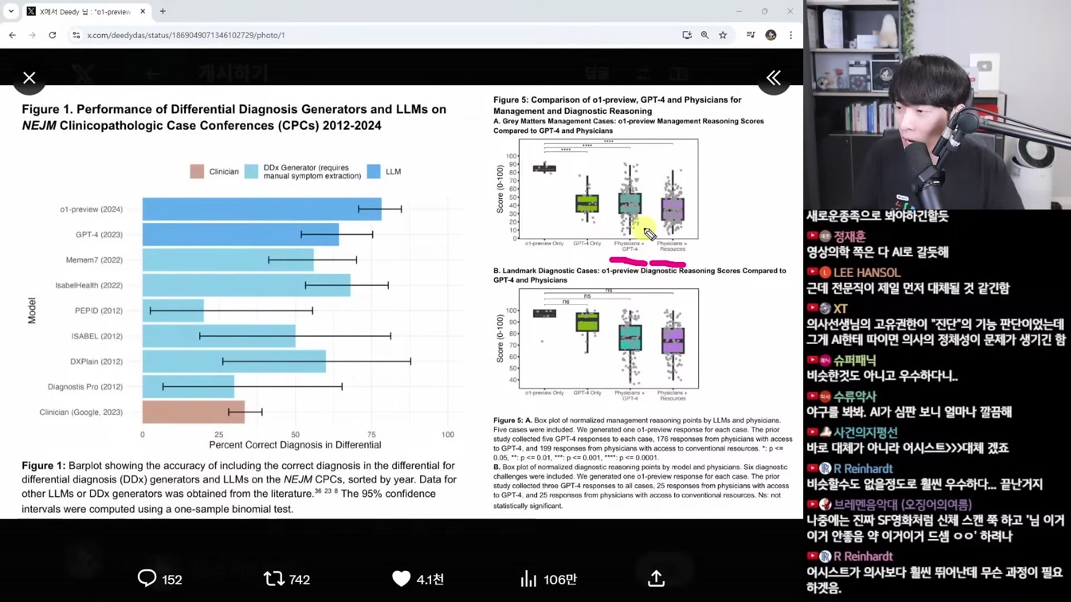
Task: Click the Diagnostis Pro (2012) label
Action: (85, 387)
